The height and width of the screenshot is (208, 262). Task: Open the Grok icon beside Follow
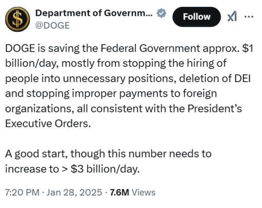pos(232,17)
